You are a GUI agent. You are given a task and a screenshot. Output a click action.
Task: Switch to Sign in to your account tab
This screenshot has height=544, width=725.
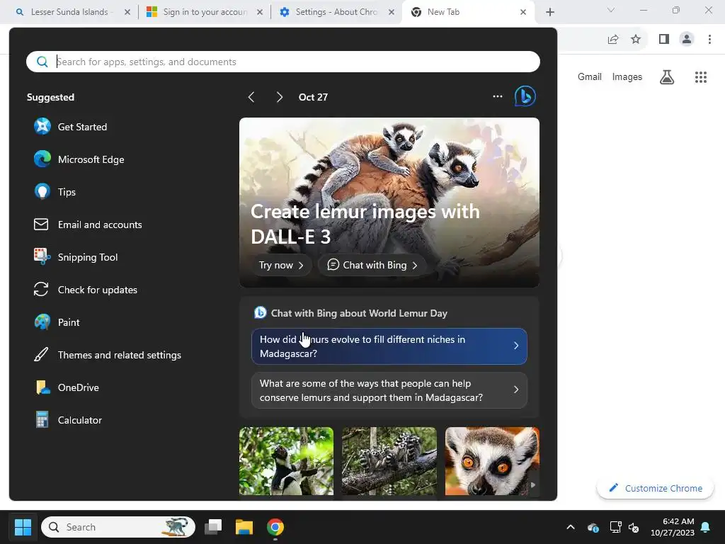[205, 12]
